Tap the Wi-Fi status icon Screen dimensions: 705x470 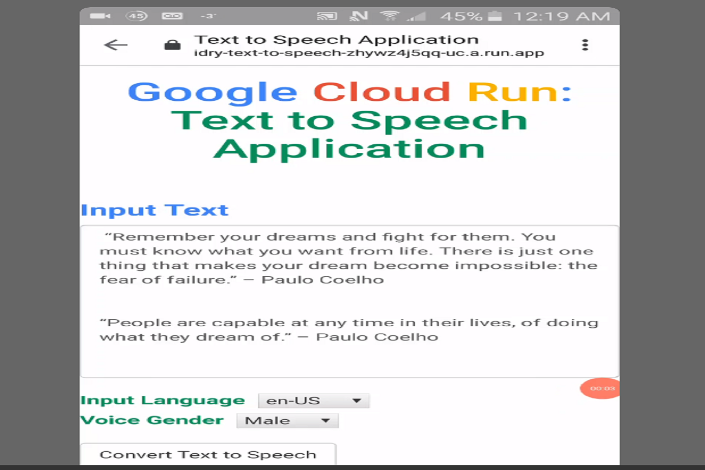click(x=389, y=16)
